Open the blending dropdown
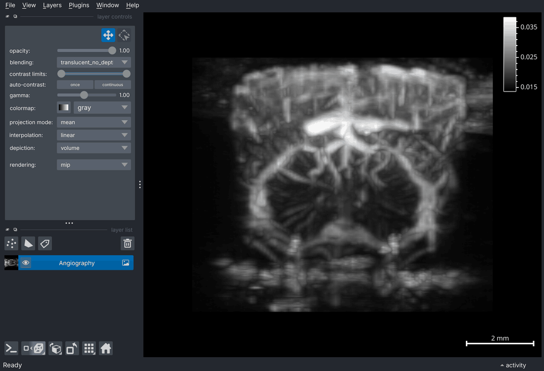 [93, 62]
